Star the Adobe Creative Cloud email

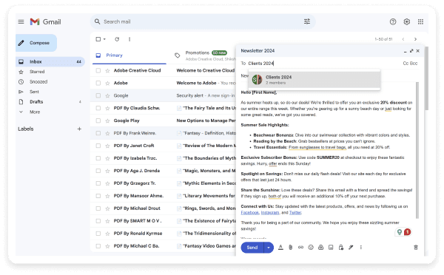pyautogui.click(x=107, y=71)
